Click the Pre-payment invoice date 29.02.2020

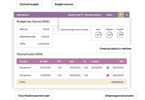(x=45, y=67)
